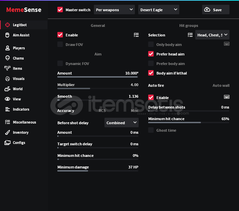Open the Players section
The width and height of the screenshot is (239, 211).
[24, 48]
